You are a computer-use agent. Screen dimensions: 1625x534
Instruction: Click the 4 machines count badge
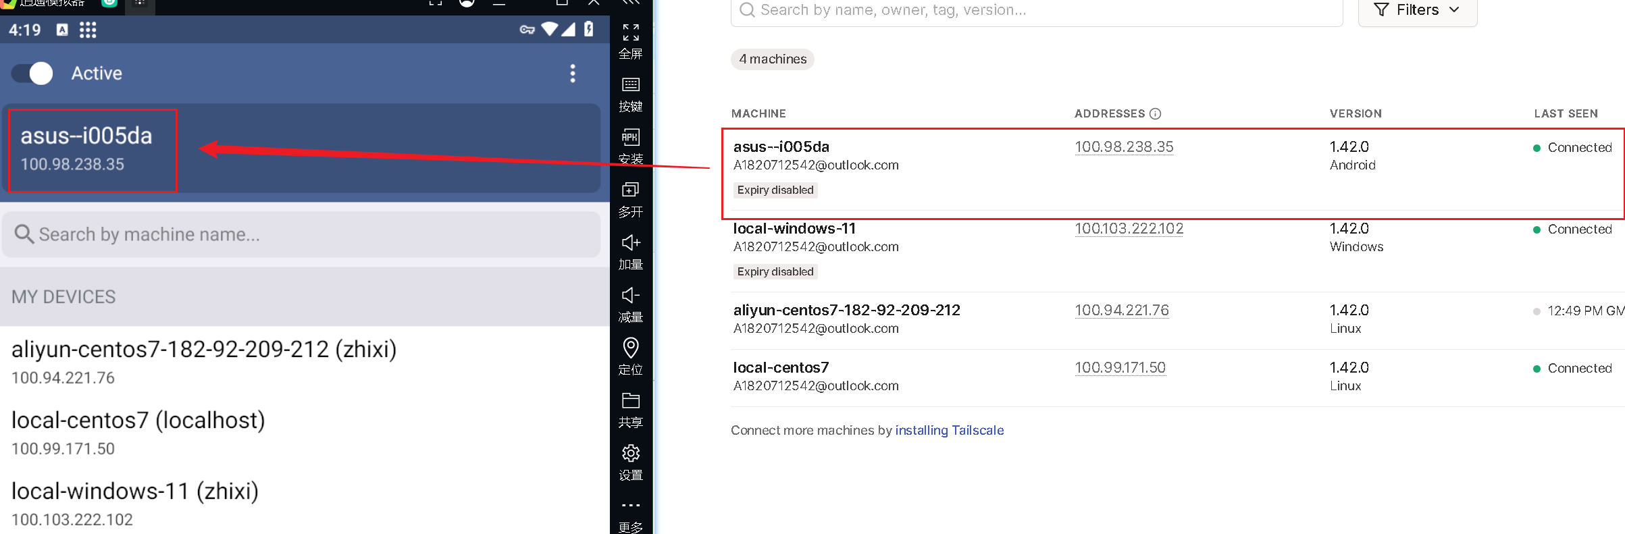(773, 59)
